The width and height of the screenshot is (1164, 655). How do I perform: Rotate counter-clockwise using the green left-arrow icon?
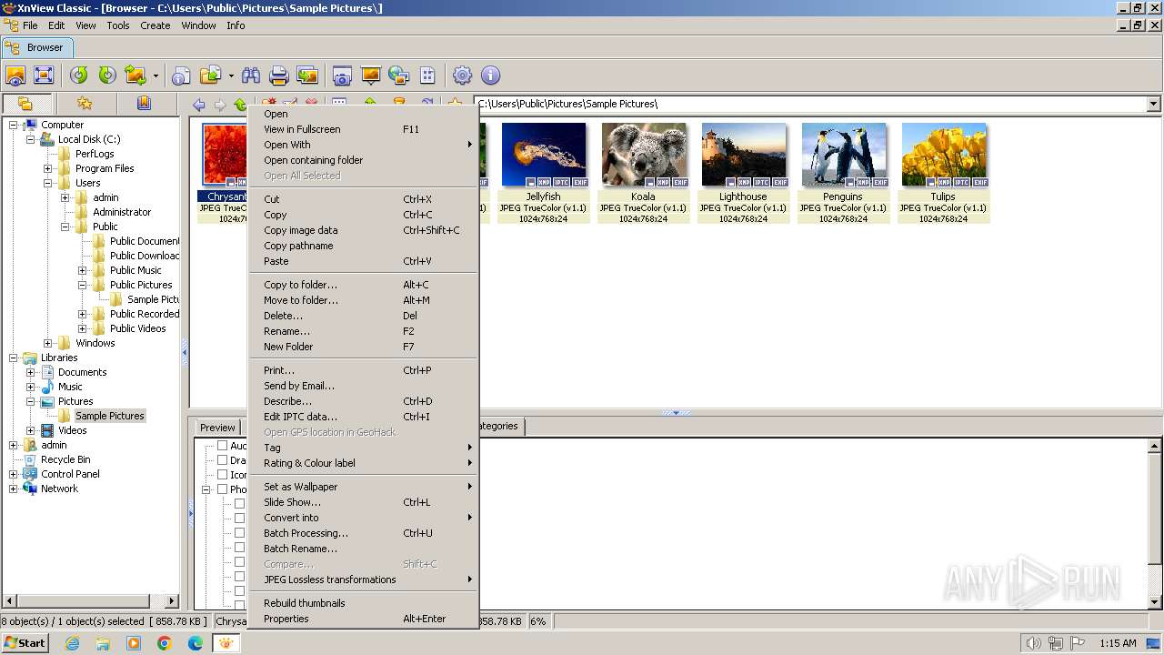[x=79, y=76]
